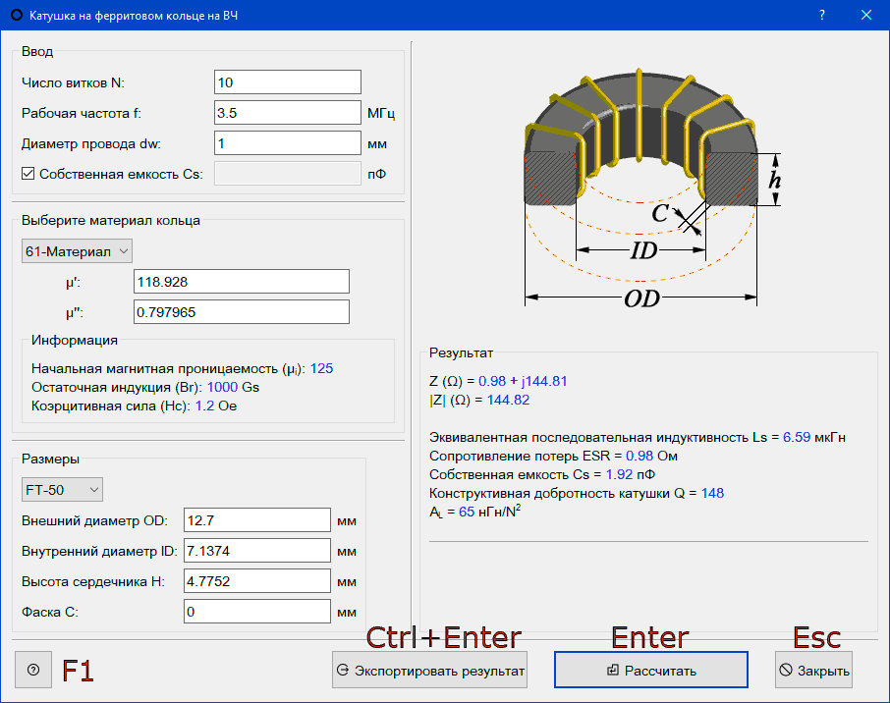The image size is (890, 703).
Task: Click the self-capacitance result 1.92
Action: 619,474
